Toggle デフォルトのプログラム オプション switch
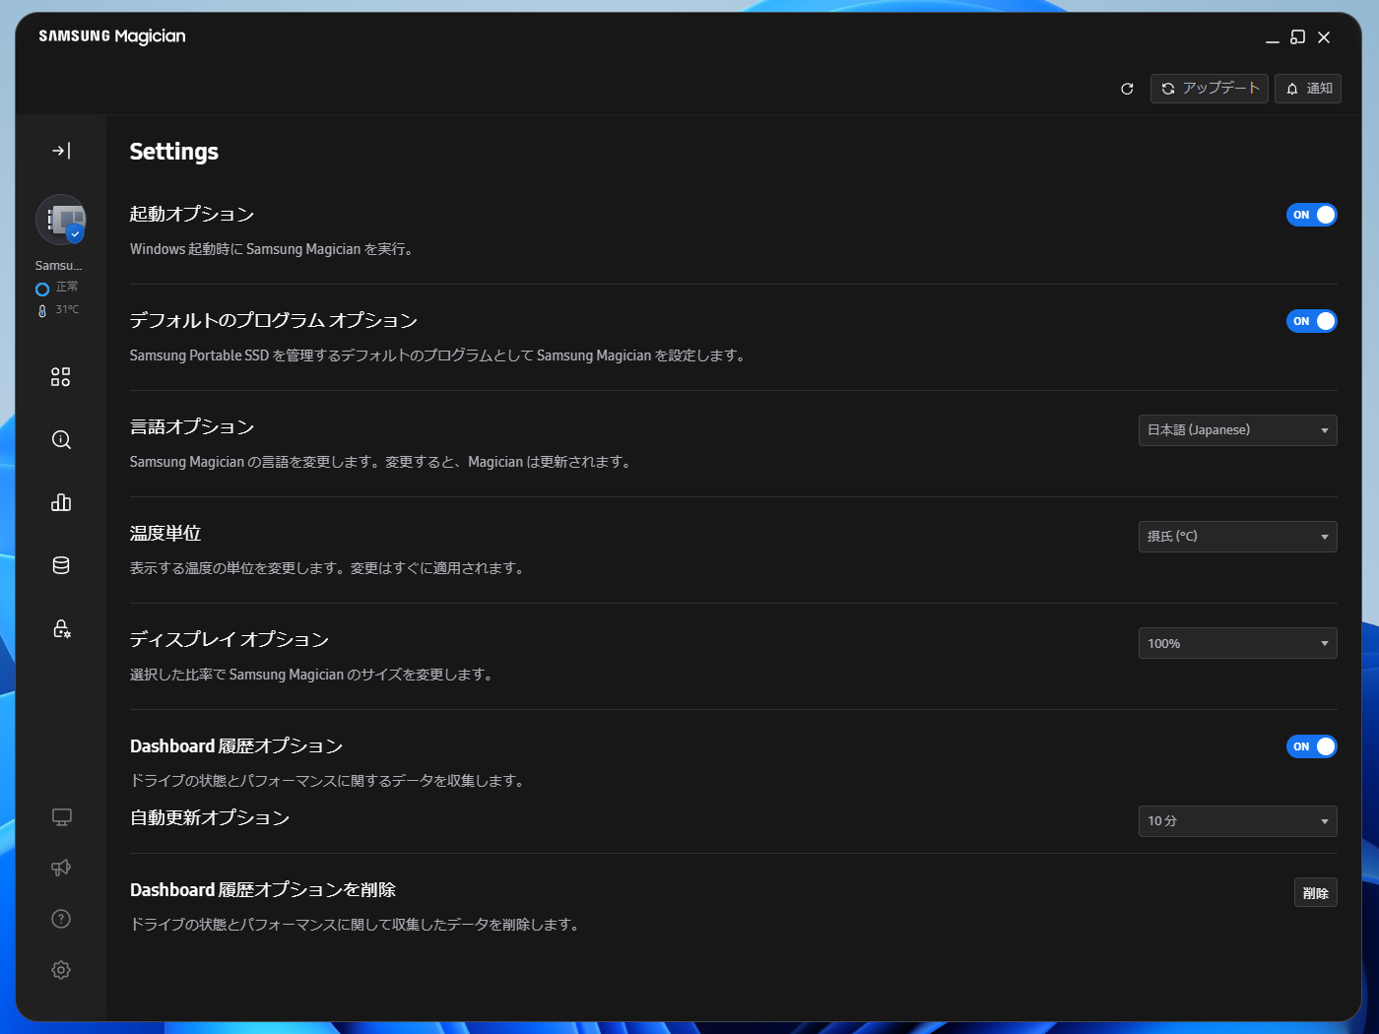Viewport: 1379px width, 1034px height. [1312, 321]
